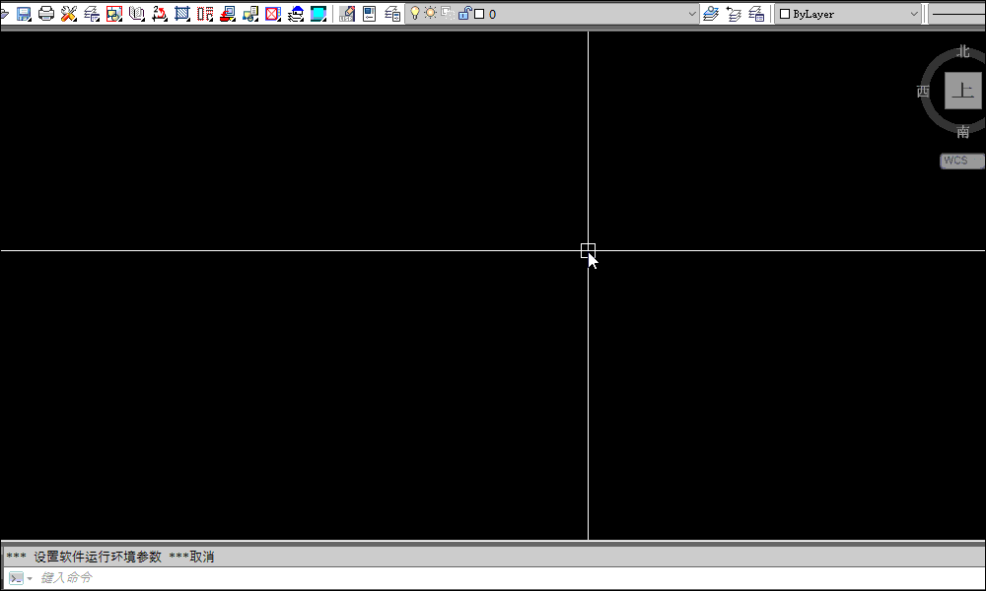This screenshot has width=986, height=591.
Task: Click the blue document panel icon after LISP
Action: pyautogui.click(x=370, y=13)
